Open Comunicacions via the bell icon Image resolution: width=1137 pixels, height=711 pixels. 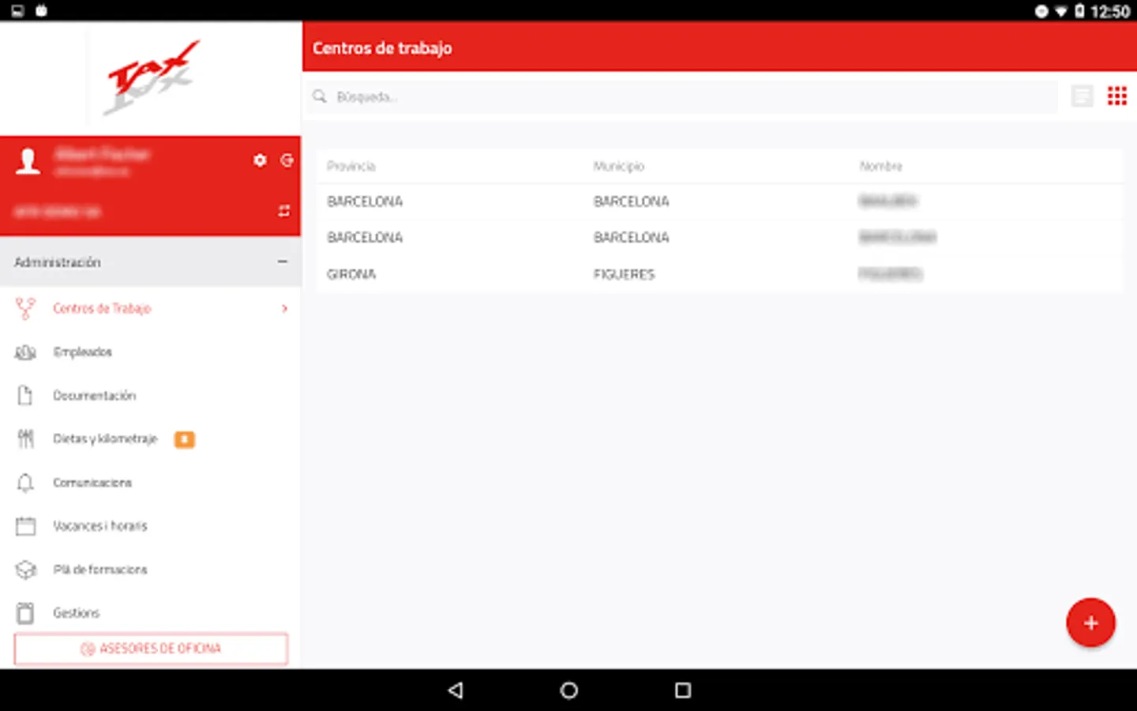click(24, 482)
